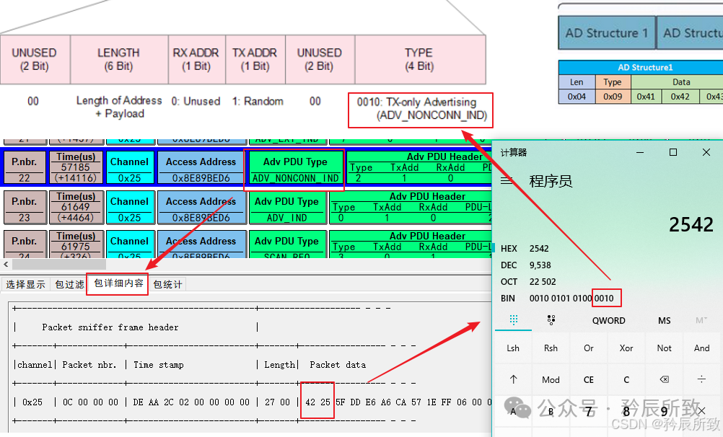The width and height of the screenshot is (723, 437).
Task: Click the Time(us) 61649 cell
Action: pyautogui.click(x=76, y=208)
